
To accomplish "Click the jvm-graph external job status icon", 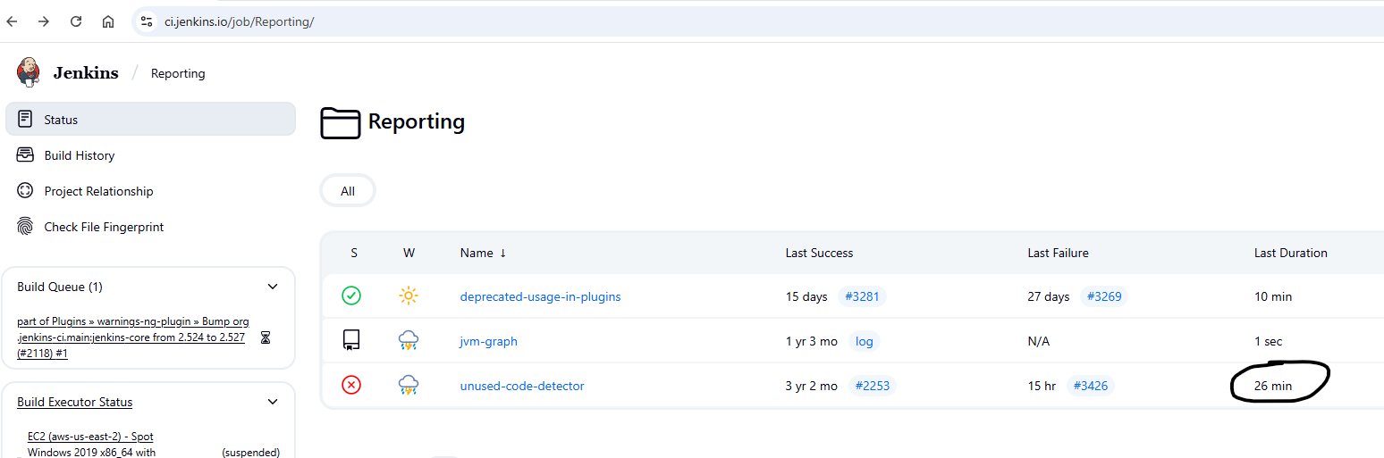I will click(x=351, y=341).
